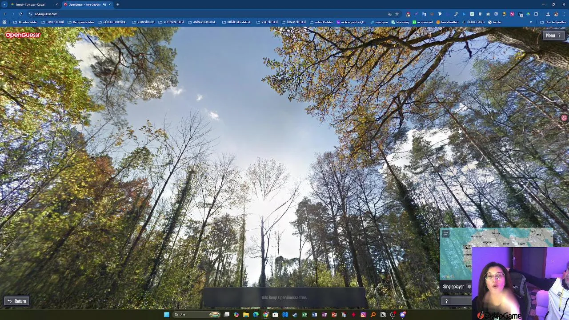The height and width of the screenshot is (320, 569).
Task: Bookmark this page with the star
Action: pos(397,14)
